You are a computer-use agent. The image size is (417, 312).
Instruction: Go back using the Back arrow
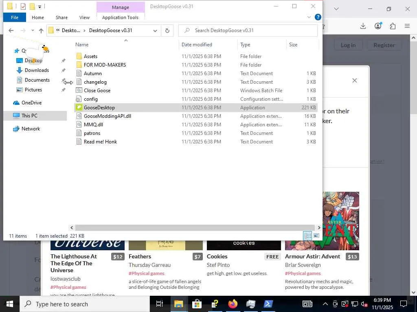(x=11, y=30)
